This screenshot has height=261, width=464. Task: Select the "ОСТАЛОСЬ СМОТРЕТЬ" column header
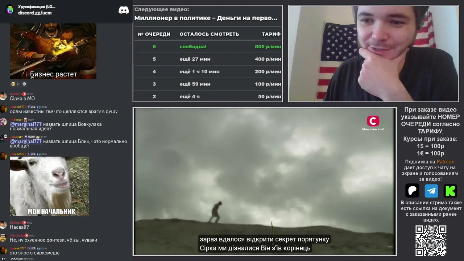point(209,34)
